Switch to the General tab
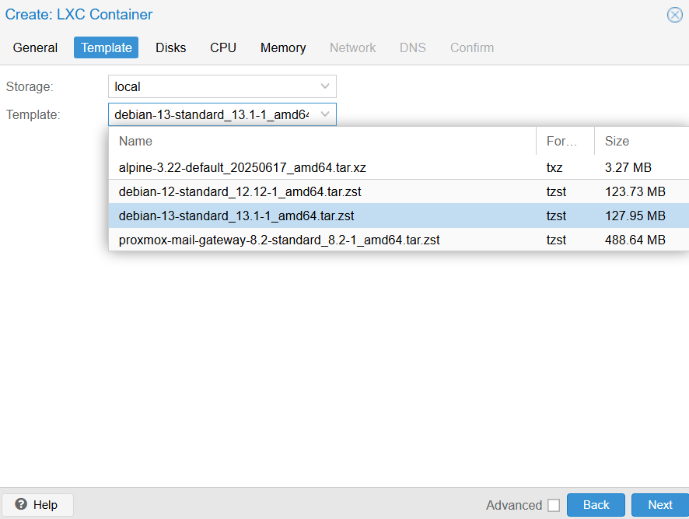Viewport: 689px width, 519px height. tap(36, 47)
